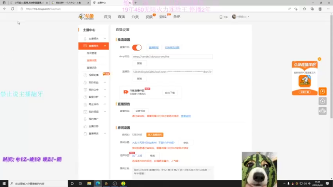The height and width of the screenshot is (187, 333).
Task: Open the account dropdown arrow beside username
Action: click(249, 17)
